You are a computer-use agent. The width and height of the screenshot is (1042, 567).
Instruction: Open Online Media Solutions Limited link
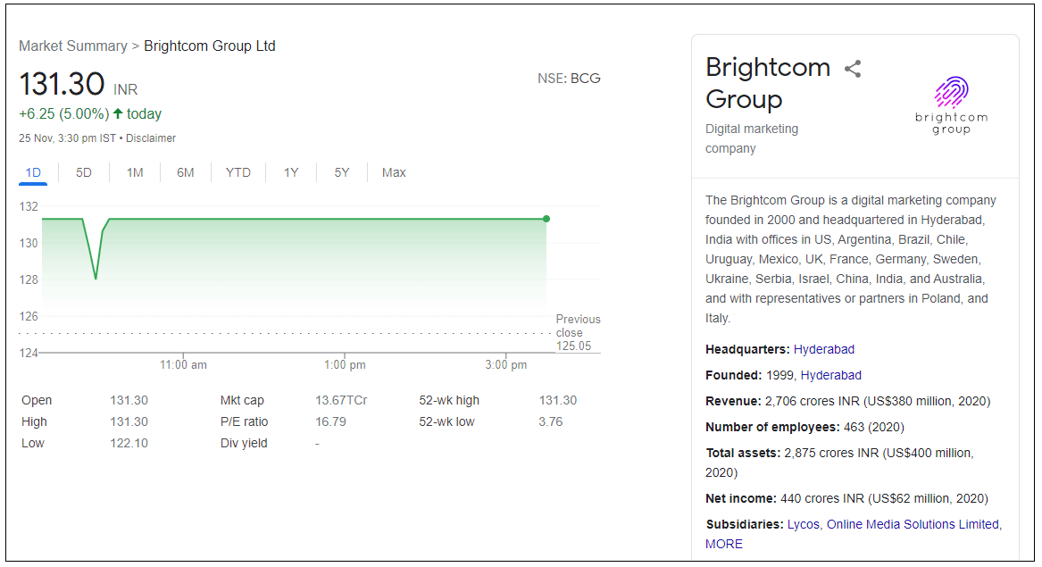[913, 524]
